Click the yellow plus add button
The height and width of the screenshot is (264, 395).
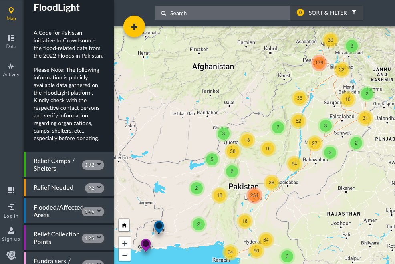pos(134,27)
